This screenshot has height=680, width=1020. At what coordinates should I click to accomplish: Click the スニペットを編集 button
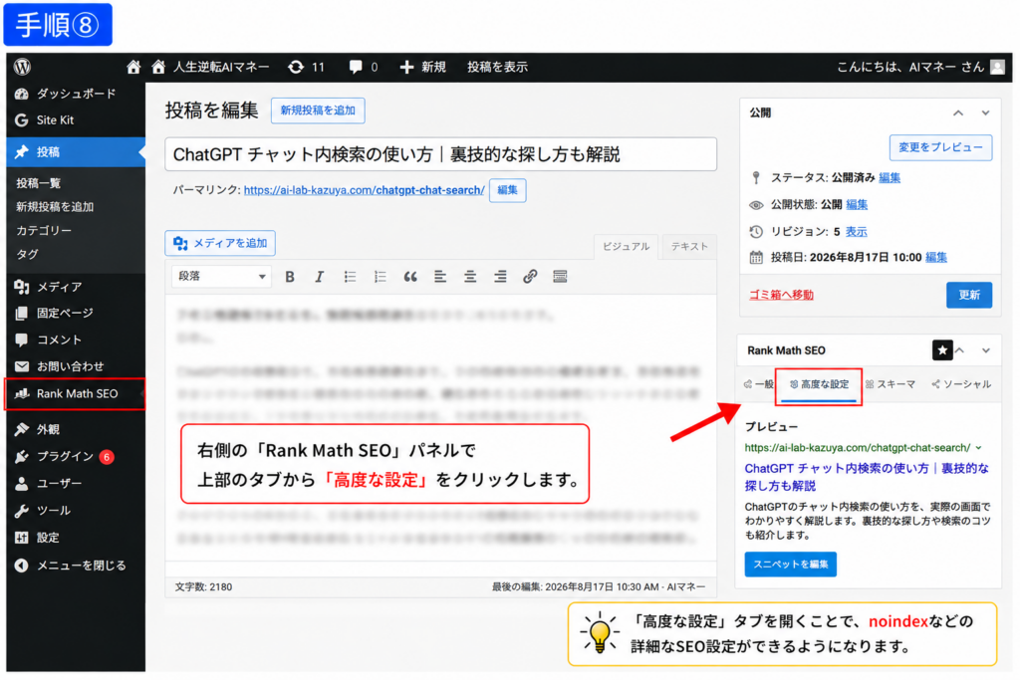point(790,565)
